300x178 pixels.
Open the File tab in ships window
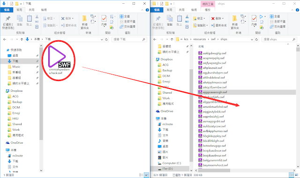tap(157, 10)
